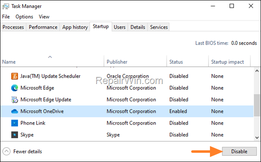Click the scrollbar up arrow
261x162 pixels.
click(257, 71)
